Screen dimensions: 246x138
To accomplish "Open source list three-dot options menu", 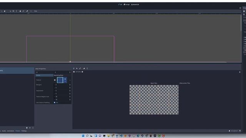I will [33, 128].
